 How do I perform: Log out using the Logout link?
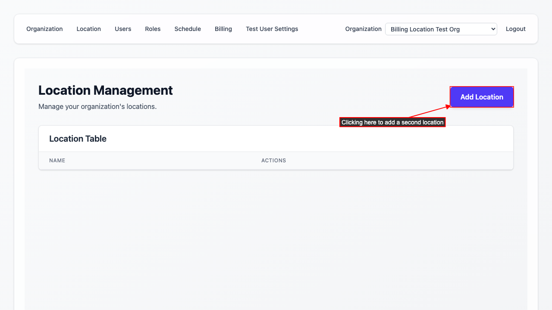[x=515, y=29]
